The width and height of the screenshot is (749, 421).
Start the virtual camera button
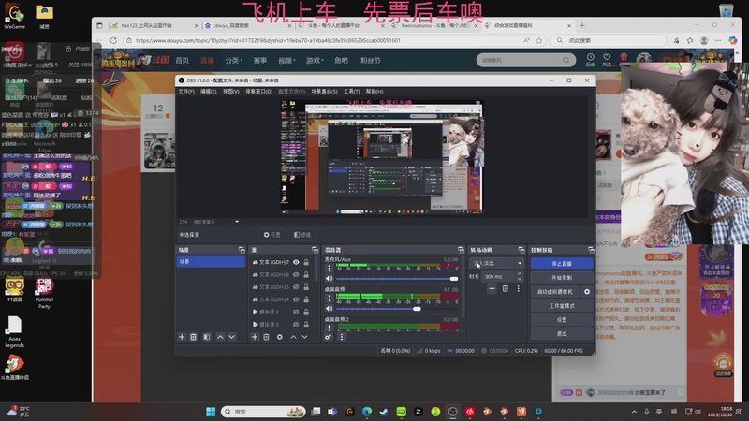click(554, 291)
